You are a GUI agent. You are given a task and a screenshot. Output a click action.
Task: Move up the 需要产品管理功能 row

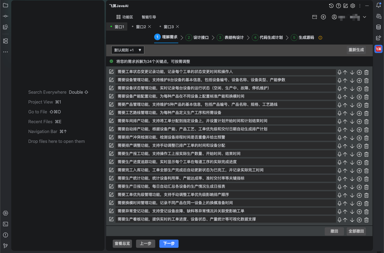point(345,105)
